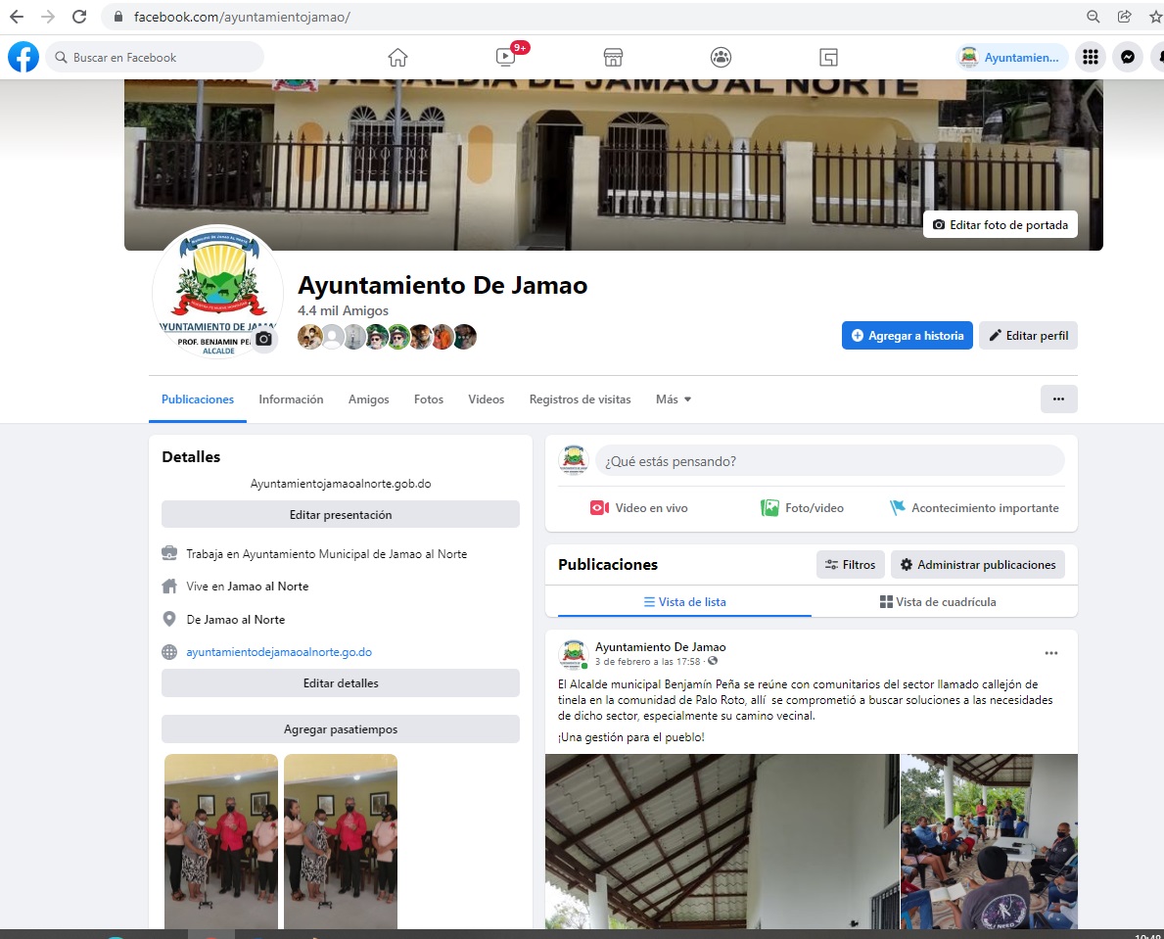The height and width of the screenshot is (939, 1164).
Task: Open three-dot menu on Ayuntamiento De Jamao post
Action: coord(1051,653)
